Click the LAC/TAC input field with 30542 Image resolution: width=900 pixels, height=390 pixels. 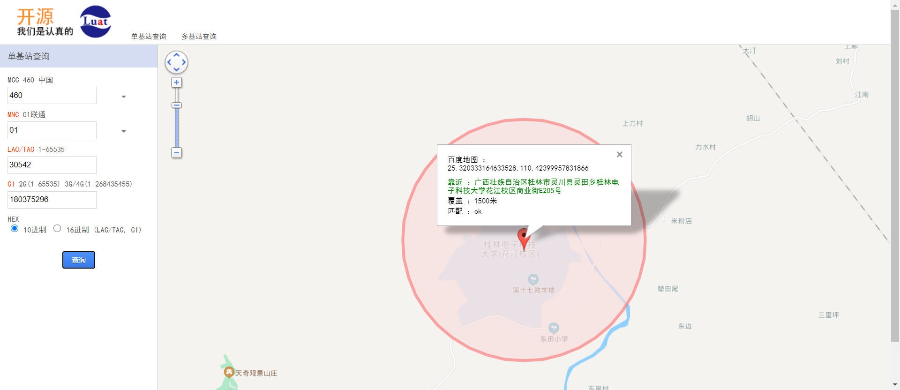coord(52,165)
